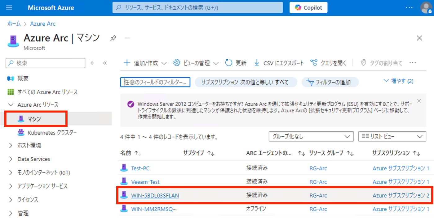Click 更新 refresh button

pos(236,63)
